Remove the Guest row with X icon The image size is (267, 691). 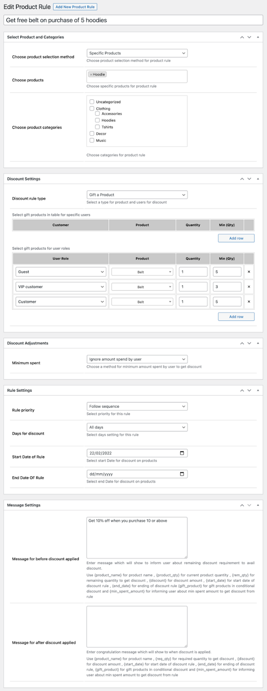(249, 272)
